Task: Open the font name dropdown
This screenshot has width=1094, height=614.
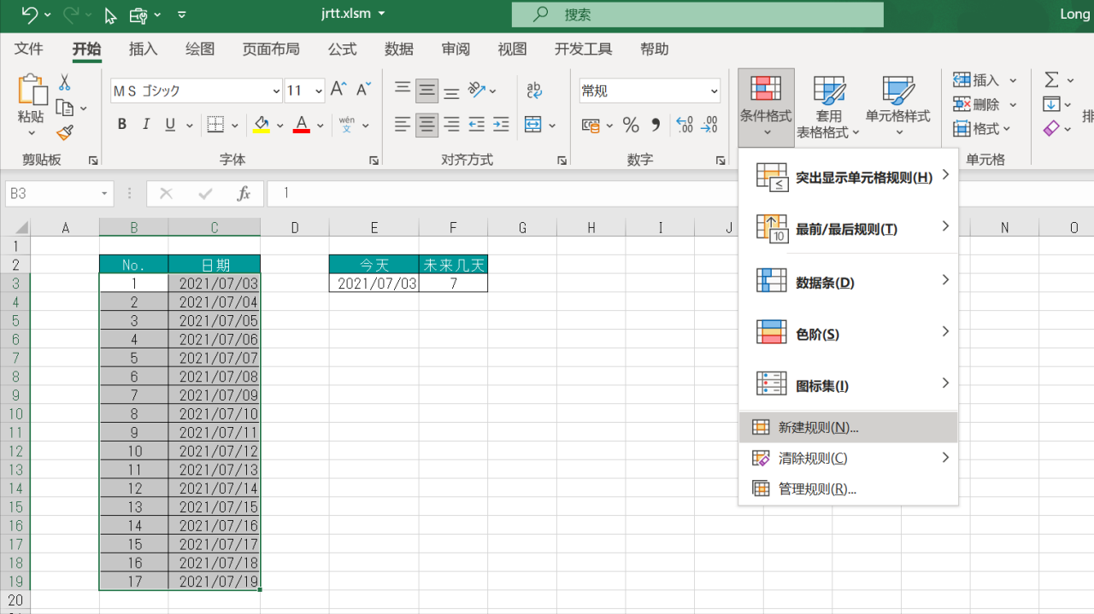Action: tap(276, 91)
